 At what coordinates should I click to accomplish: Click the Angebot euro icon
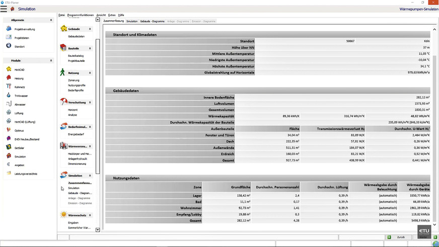click(x=9, y=165)
